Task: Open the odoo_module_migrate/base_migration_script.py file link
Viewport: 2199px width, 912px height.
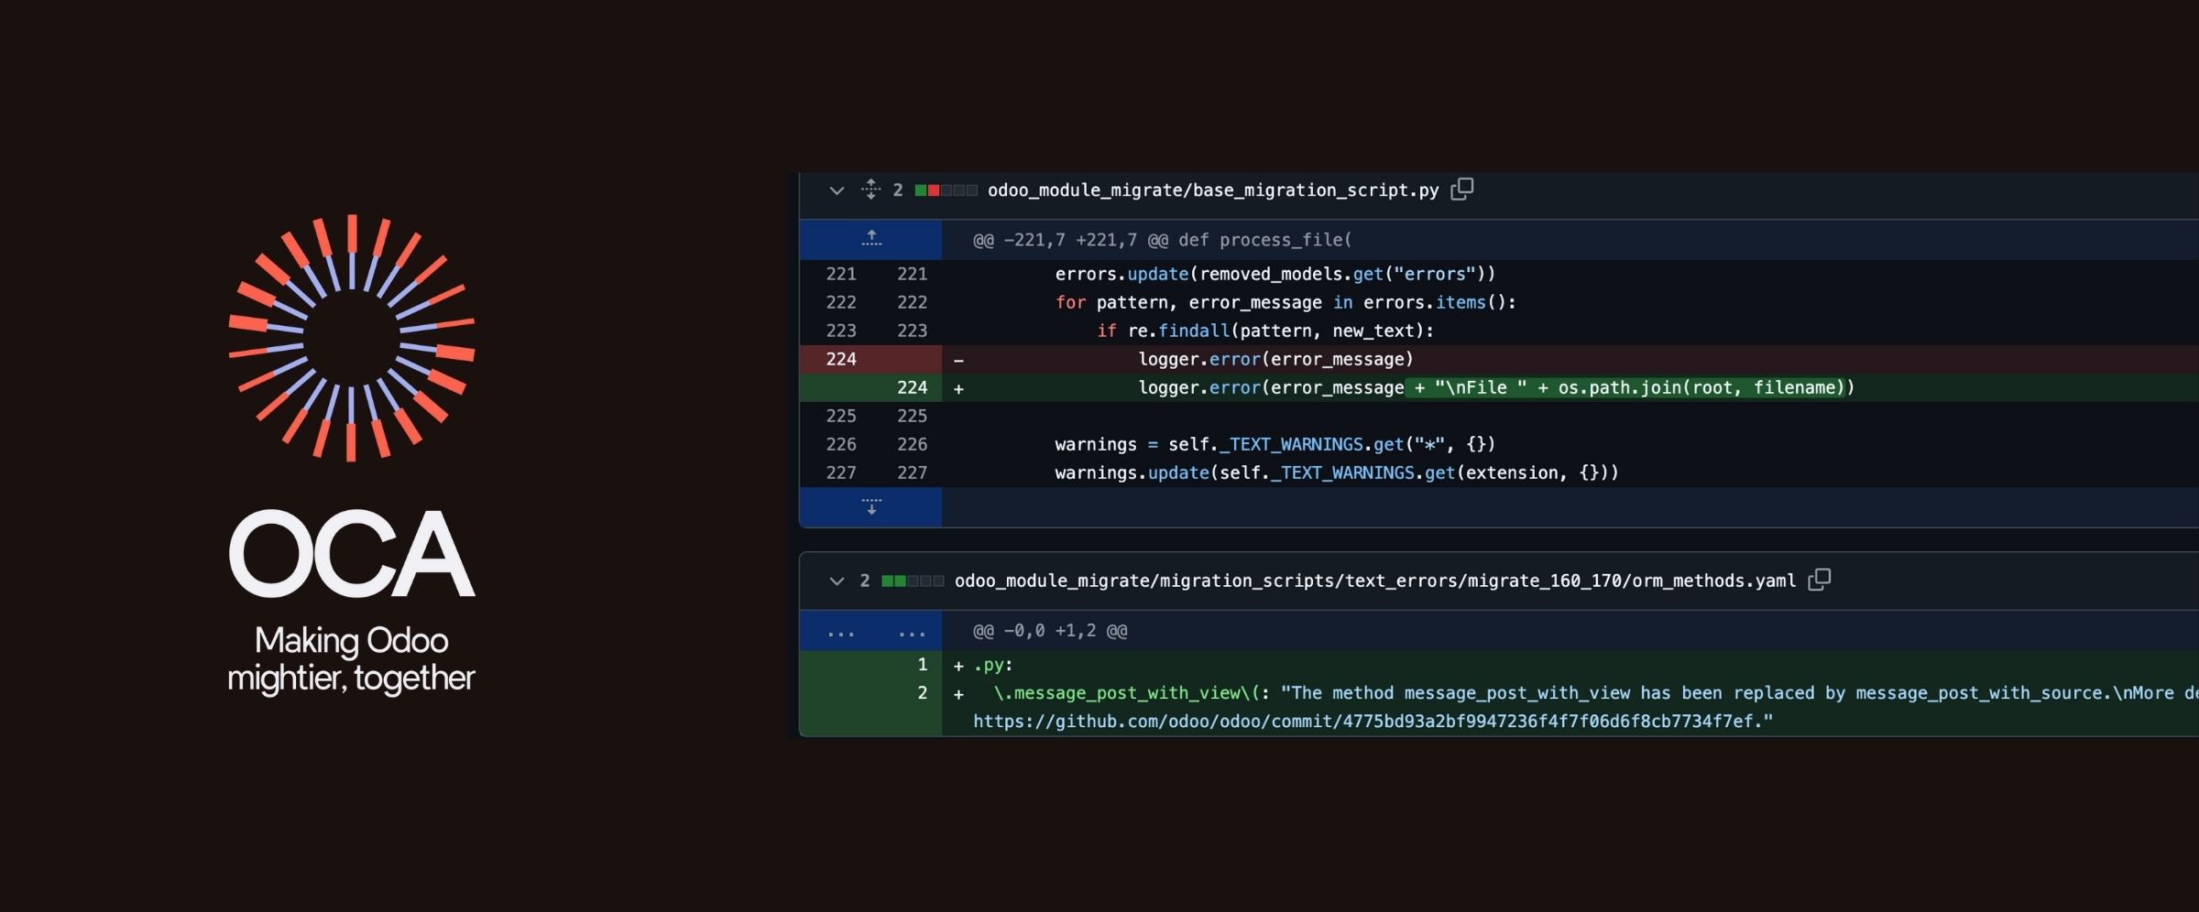Action: coord(1213,190)
